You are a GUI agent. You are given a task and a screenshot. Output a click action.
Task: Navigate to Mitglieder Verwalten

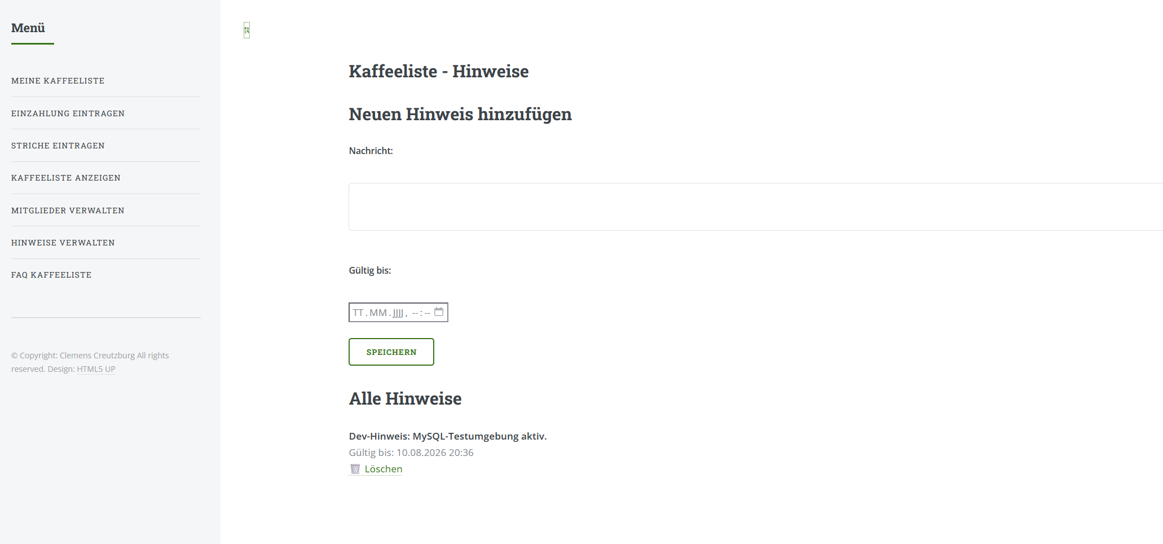[x=68, y=210]
